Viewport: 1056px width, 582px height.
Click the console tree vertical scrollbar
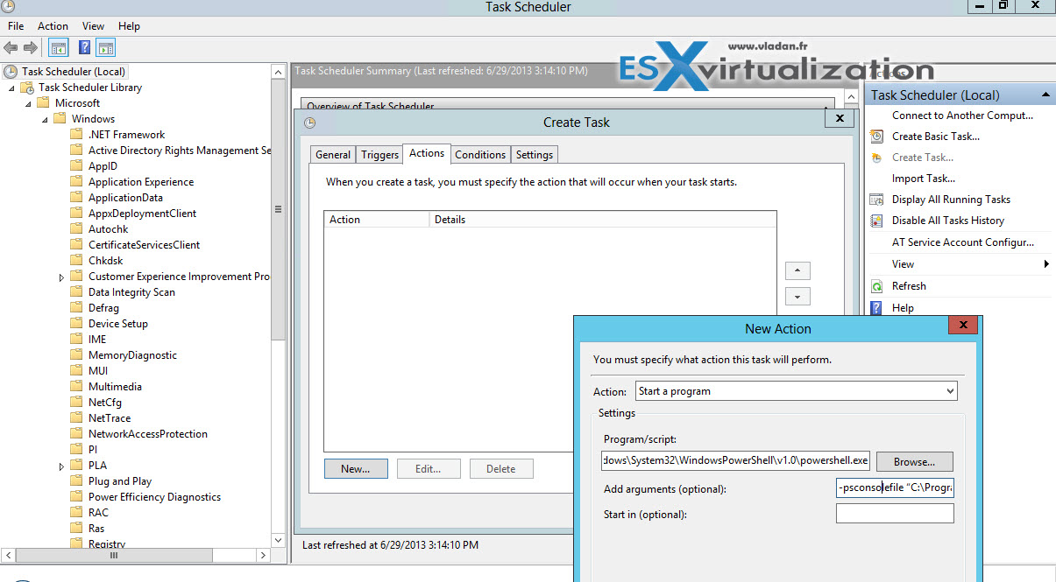(x=279, y=210)
